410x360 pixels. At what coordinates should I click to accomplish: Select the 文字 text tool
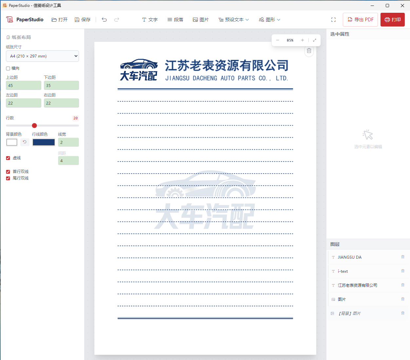point(150,20)
